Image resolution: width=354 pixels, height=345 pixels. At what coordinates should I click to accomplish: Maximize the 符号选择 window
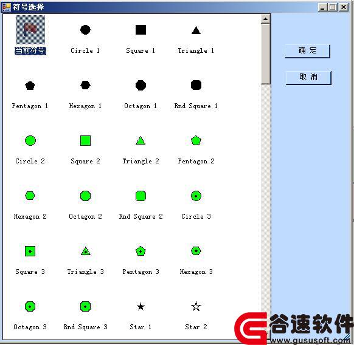(x=333, y=7)
